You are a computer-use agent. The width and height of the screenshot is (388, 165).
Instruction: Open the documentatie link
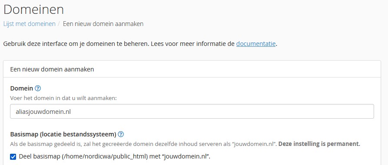pos(256,44)
